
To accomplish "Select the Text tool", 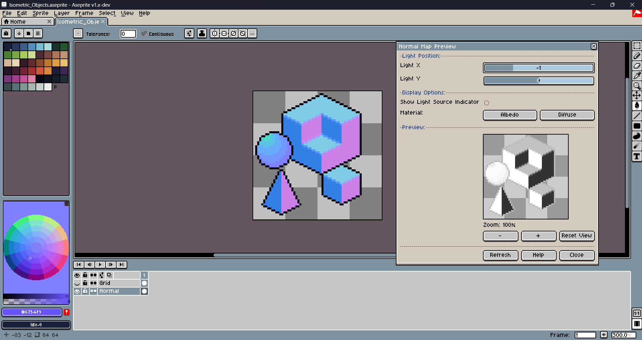I will (x=637, y=156).
